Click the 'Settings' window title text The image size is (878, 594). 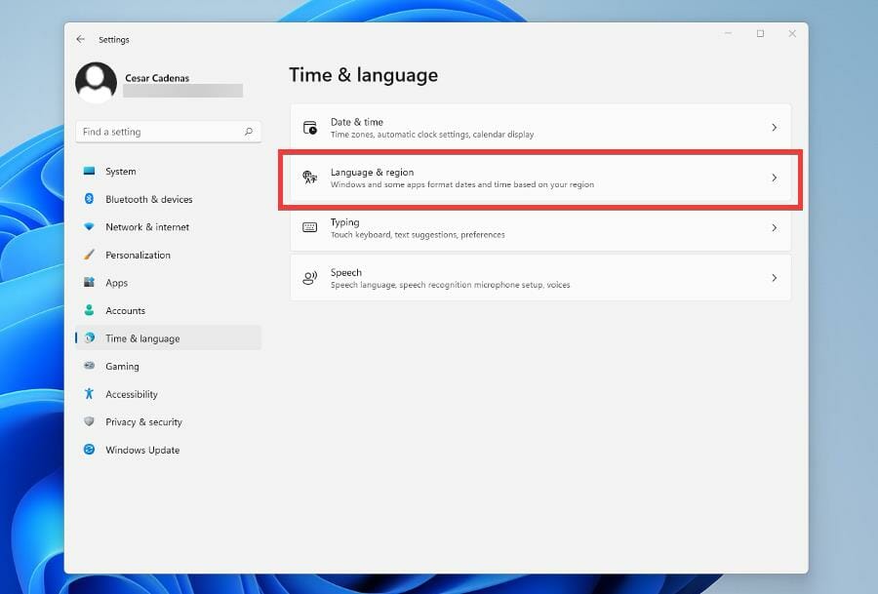pos(114,40)
